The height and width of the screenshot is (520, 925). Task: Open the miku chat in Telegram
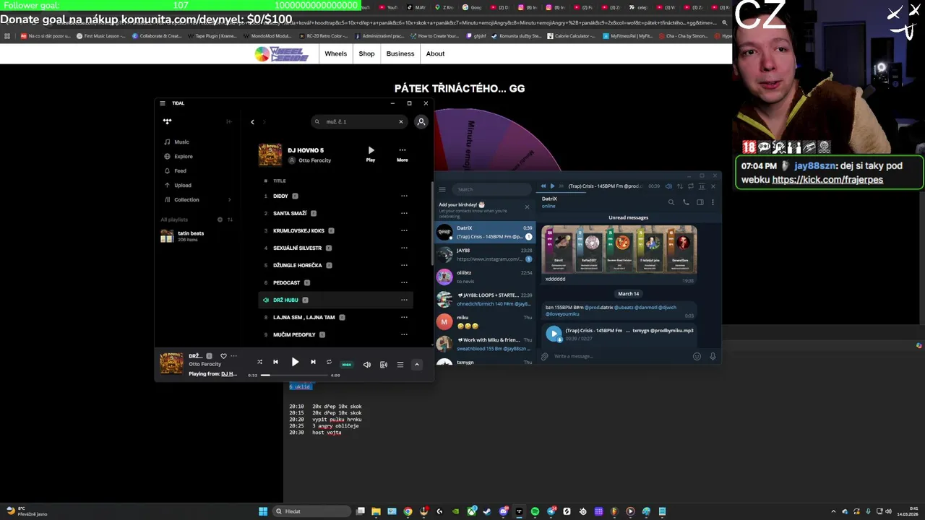[x=485, y=321]
